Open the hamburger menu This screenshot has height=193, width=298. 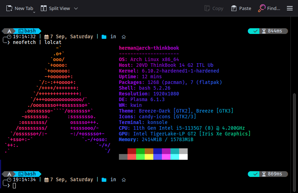[290, 8]
